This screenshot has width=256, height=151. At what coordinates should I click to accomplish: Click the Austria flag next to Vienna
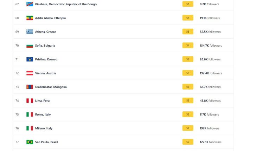tap(30, 73)
